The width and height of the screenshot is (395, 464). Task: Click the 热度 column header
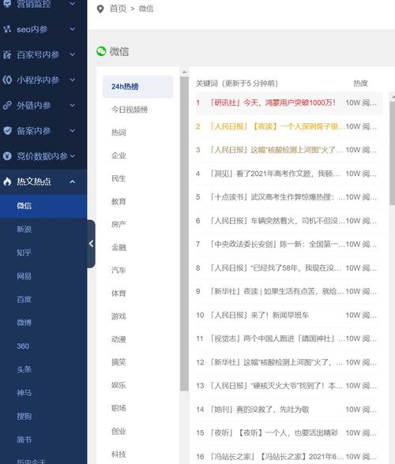360,84
